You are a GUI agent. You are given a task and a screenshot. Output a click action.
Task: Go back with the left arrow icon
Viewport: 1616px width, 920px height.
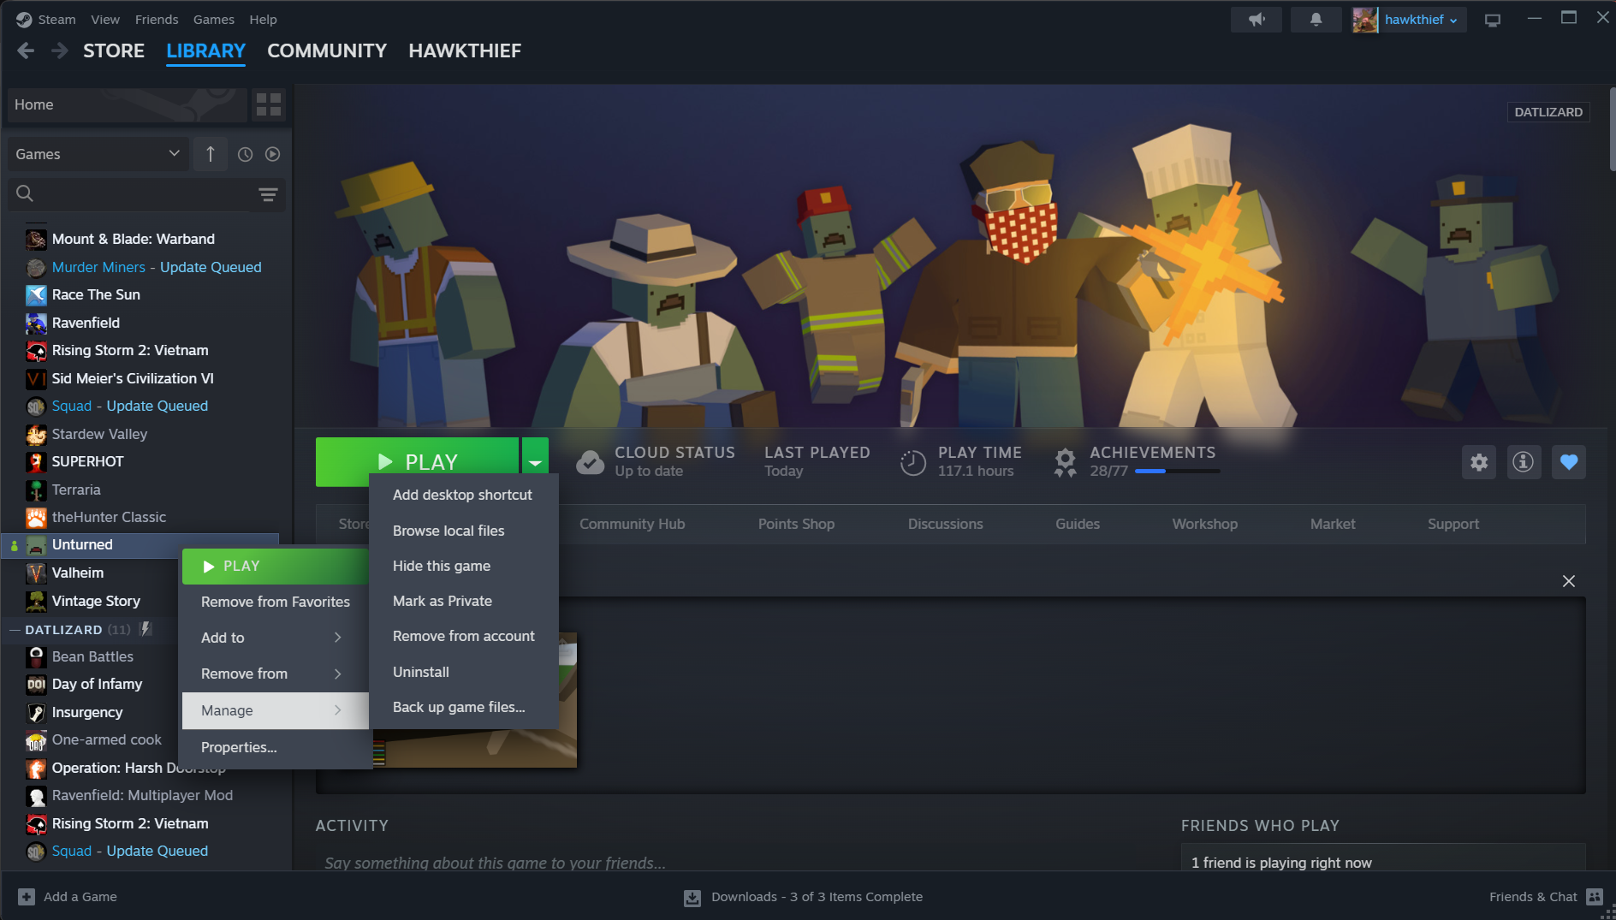click(x=26, y=51)
